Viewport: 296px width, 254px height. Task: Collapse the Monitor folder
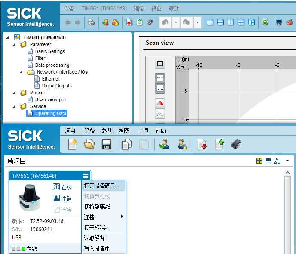(x=14, y=93)
